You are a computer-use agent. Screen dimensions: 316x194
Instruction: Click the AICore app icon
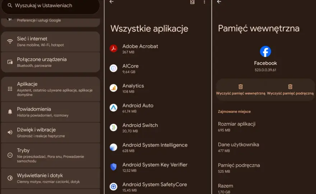pos(113,68)
